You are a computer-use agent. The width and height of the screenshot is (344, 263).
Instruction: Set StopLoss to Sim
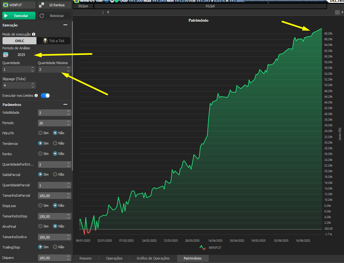(40, 205)
